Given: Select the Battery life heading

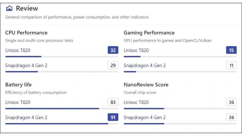Looking at the screenshot, I should pos(18,85).
